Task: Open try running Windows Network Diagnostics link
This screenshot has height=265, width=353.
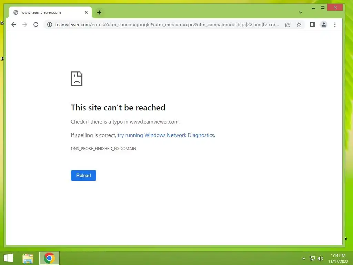Action: coord(166,135)
